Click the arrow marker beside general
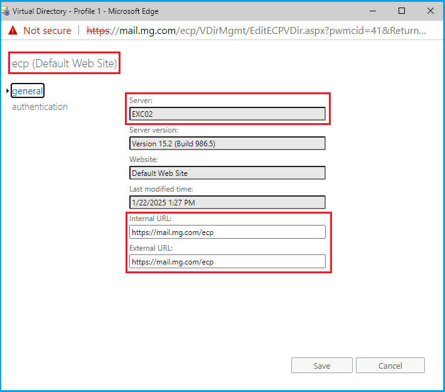 [8, 91]
